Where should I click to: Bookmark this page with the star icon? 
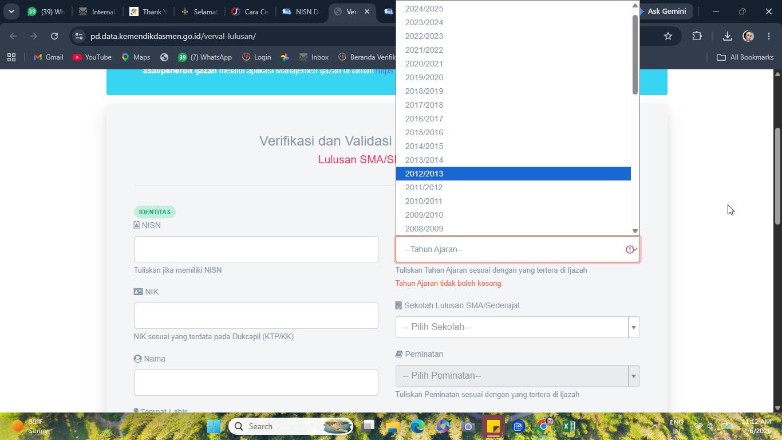pyautogui.click(x=668, y=36)
